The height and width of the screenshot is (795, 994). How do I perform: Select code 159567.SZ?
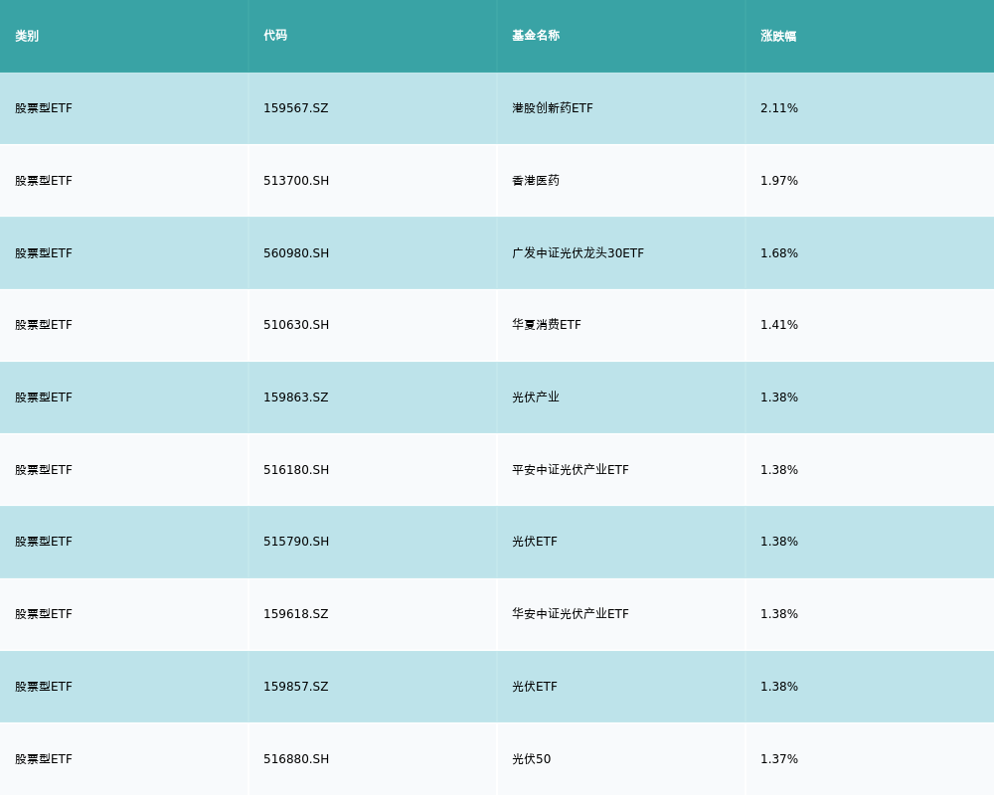[296, 108]
